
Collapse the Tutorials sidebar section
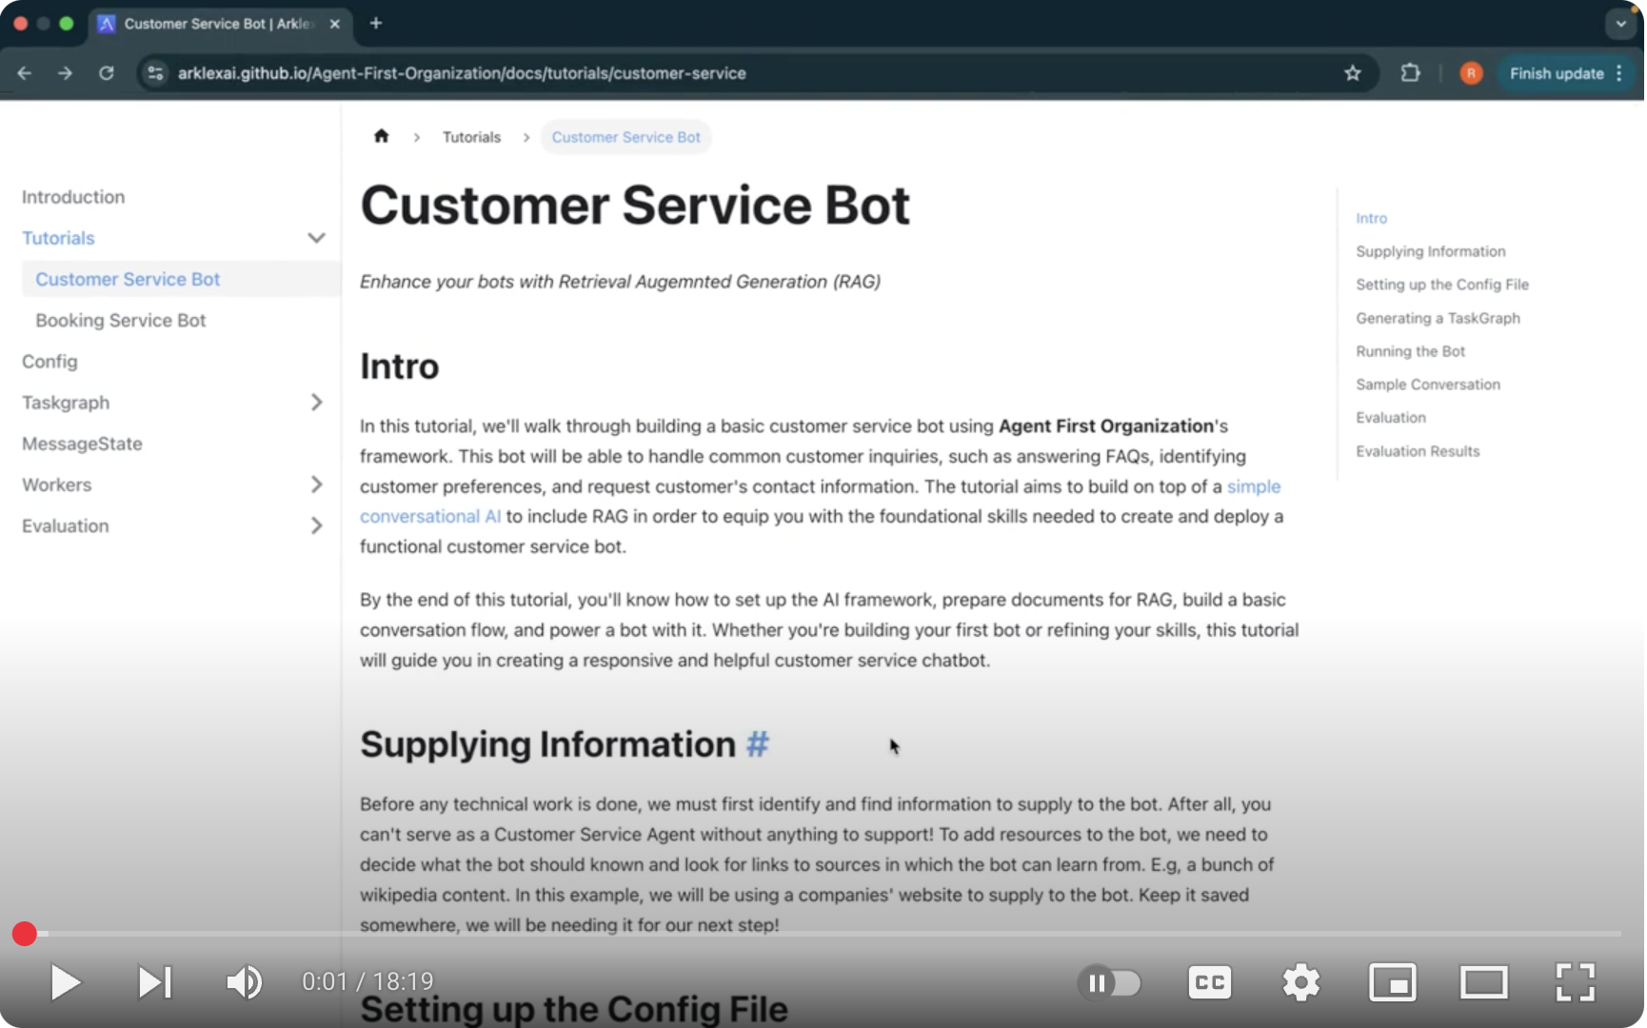click(317, 237)
